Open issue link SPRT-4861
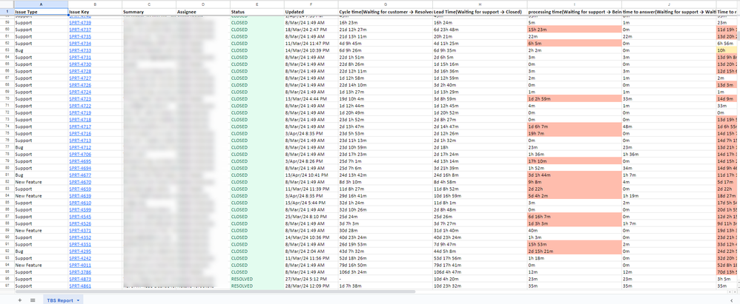 (80, 286)
